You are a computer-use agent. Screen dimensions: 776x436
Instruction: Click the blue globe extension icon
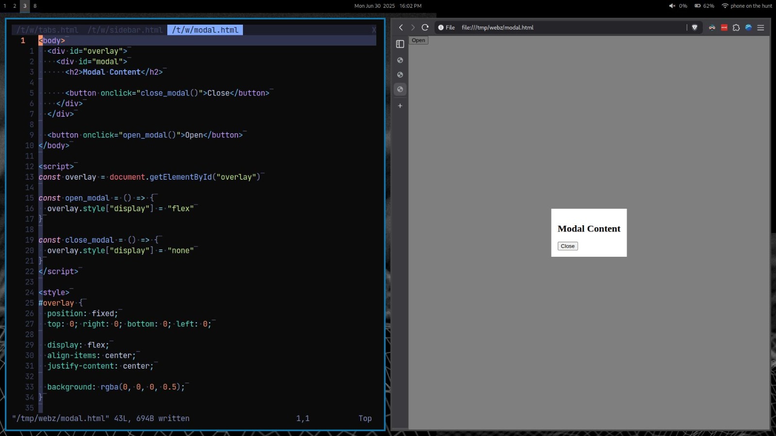(x=748, y=28)
